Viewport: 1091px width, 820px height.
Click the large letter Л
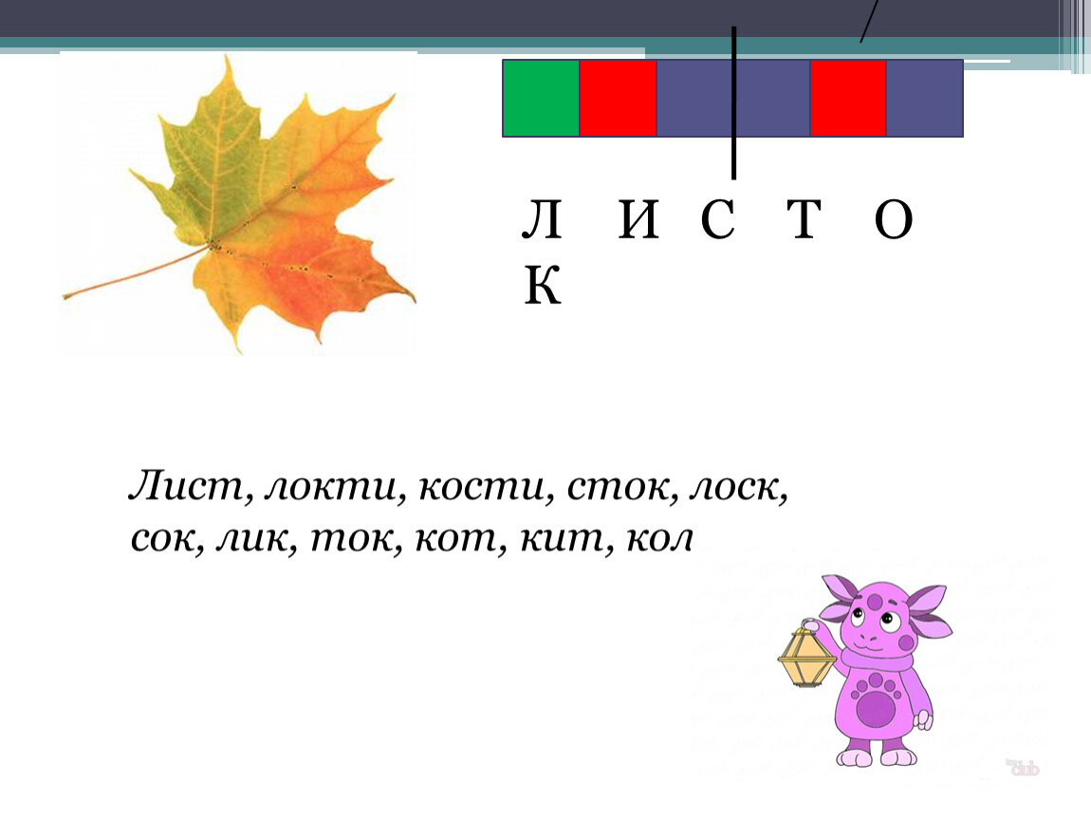click(542, 224)
